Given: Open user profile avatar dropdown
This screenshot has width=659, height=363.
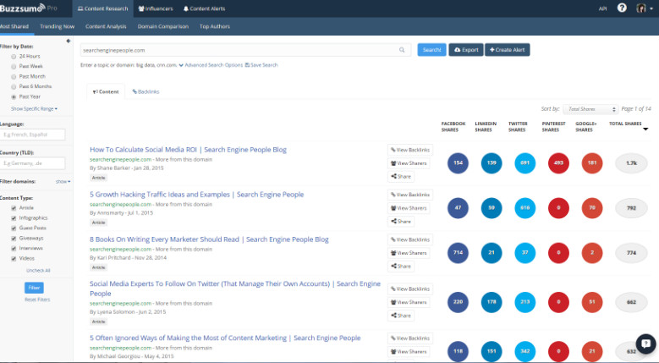Looking at the screenshot, I should click(642, 8).
